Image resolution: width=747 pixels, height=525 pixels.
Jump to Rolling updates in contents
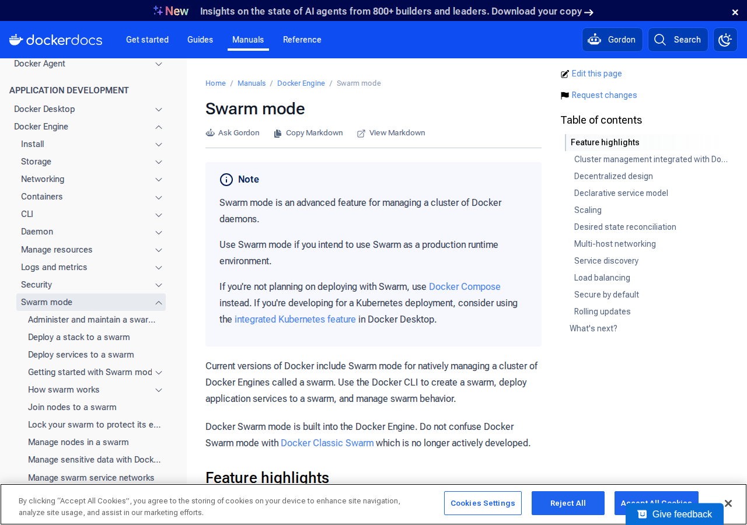pos(602,311)
